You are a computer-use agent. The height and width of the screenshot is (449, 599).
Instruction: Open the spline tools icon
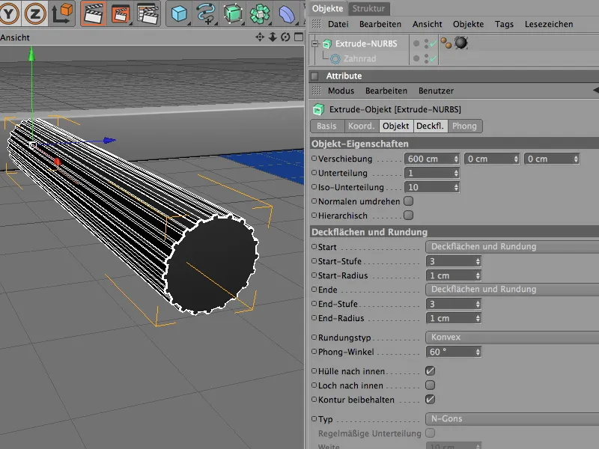click(x=206, y=13)
